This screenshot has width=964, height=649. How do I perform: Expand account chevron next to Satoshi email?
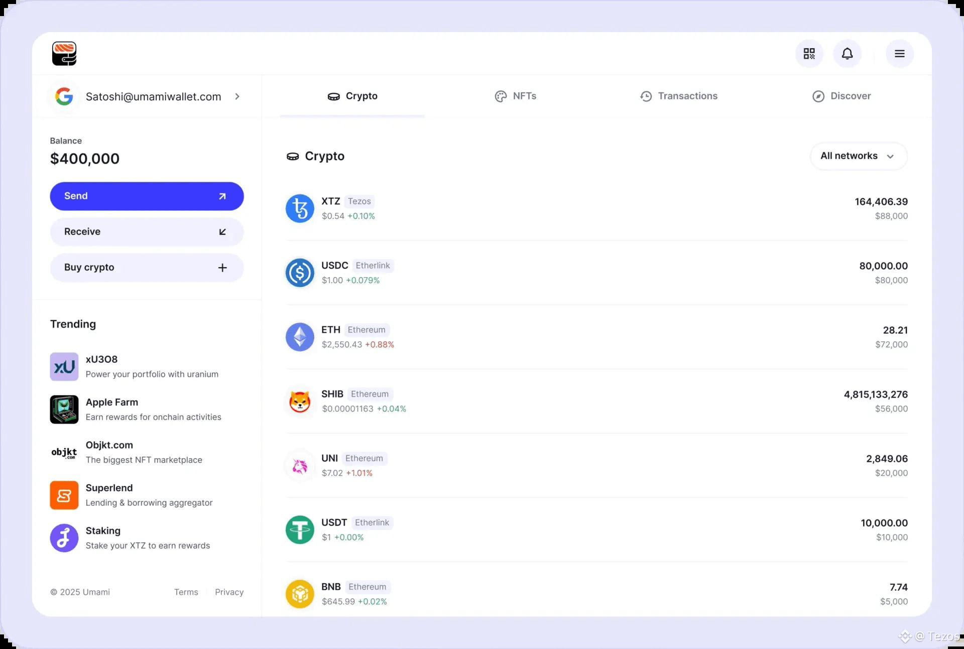[x=237, y=96]
